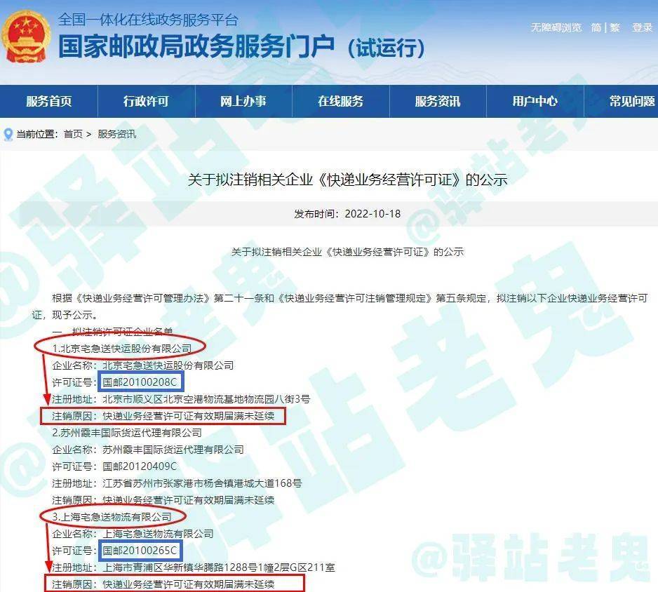Select the 服务资讯 navigation tab
The width and height of the screenshot is (658, 592).
(438, 101)
